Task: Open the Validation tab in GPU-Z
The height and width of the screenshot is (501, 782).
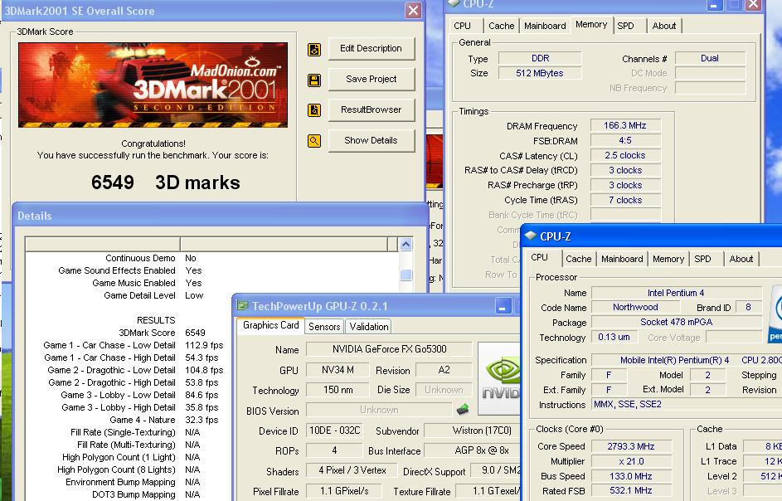Action: 368,327
